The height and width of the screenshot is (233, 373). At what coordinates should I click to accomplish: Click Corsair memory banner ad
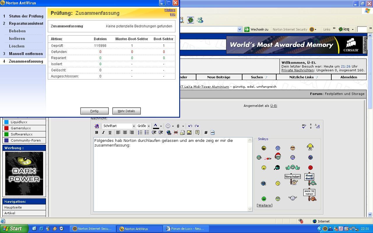pyautogui.click(x=294, y=45)
